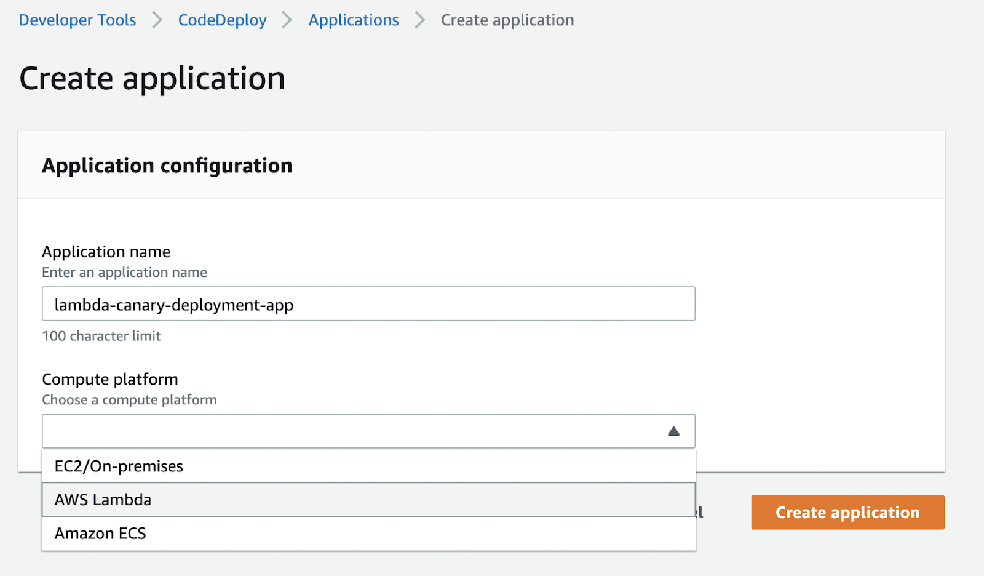Choose AWS Lambda compute platform option
Viewport: 984px width, 576px height.
click(x=368, y=500)
